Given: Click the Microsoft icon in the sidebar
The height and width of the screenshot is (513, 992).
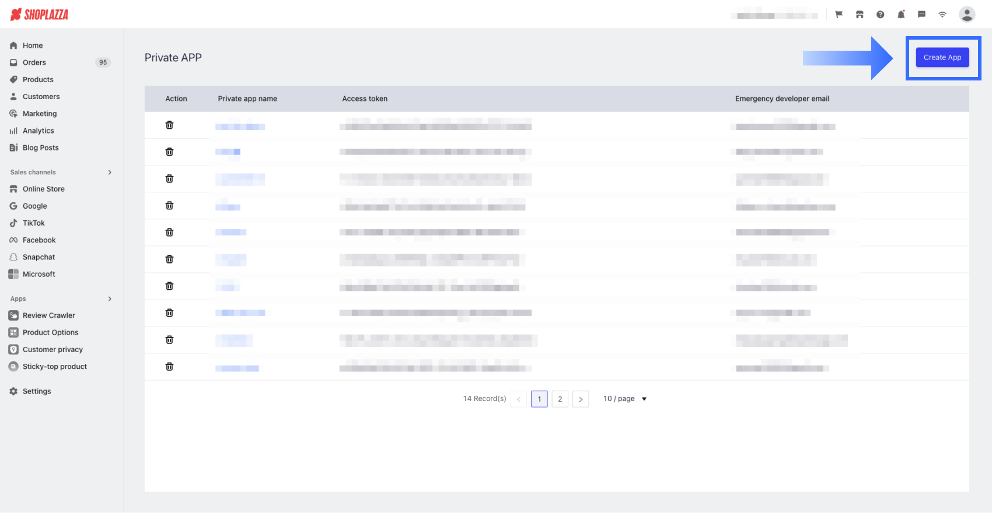Looking at the screenshot, I should click(x=13, y=274).
